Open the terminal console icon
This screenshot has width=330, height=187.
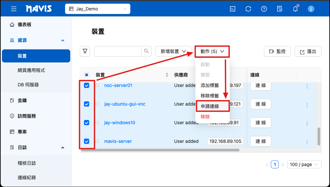point(233,9)
